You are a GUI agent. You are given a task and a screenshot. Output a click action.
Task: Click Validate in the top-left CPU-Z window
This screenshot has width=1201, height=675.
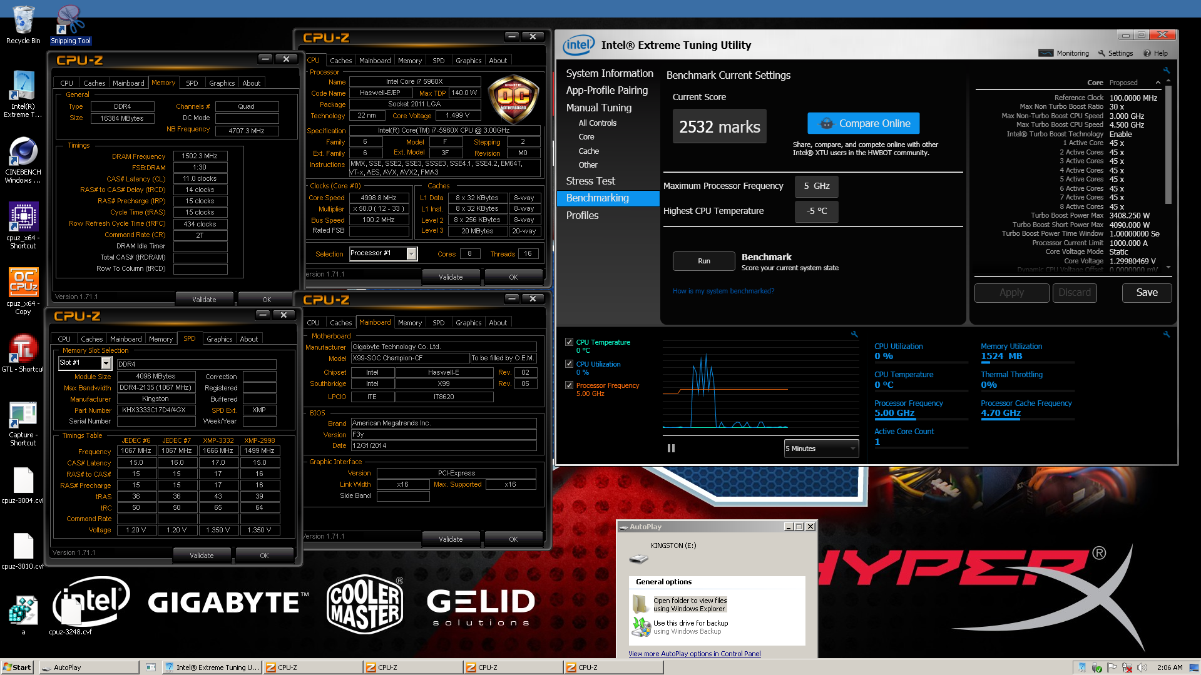tap(204, 299)
